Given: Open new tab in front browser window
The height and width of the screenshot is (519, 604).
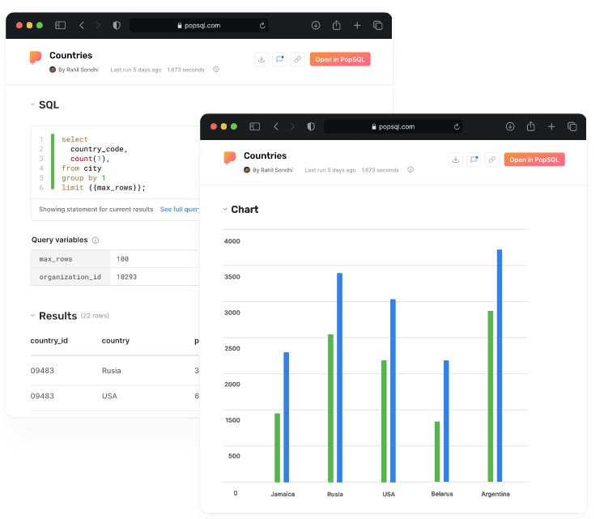Looking at the screenshot, I should [551, 126].
